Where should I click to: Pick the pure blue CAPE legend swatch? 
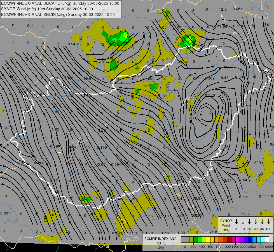[x=250, y=239]
